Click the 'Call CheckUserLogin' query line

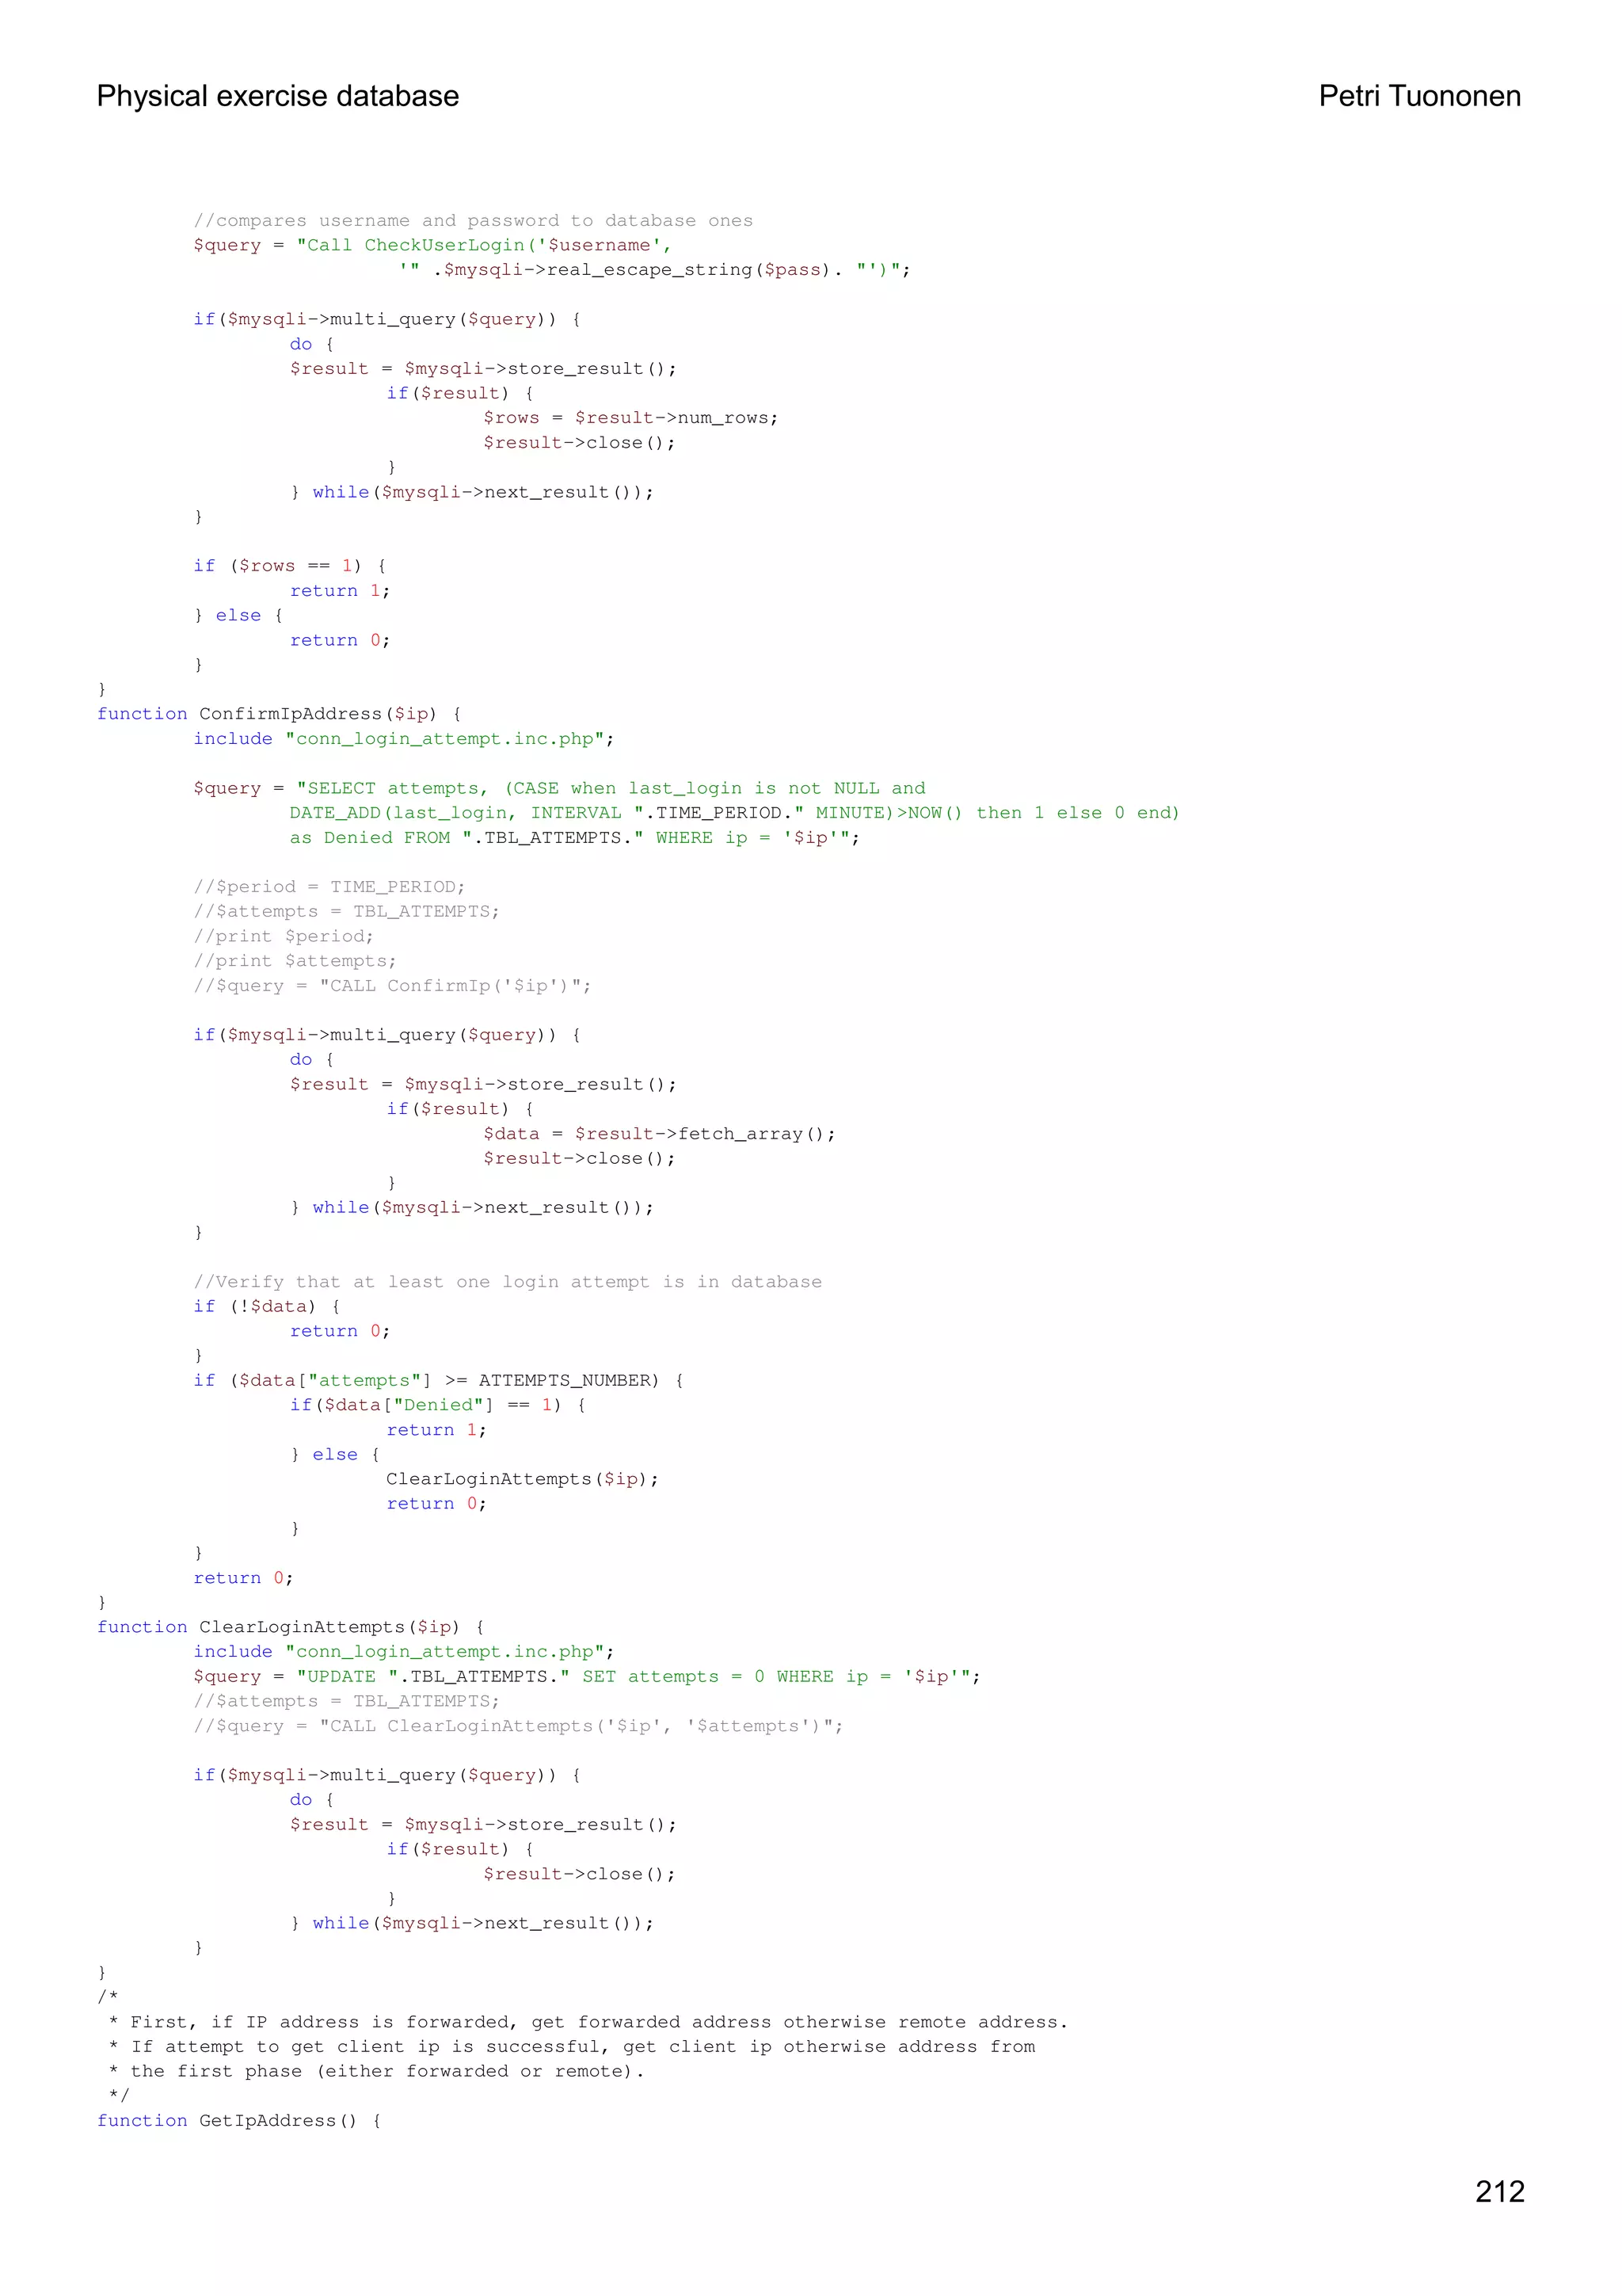tap(432, 245)
